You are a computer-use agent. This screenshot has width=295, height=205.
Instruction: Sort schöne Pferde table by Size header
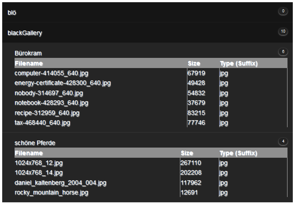187,153
